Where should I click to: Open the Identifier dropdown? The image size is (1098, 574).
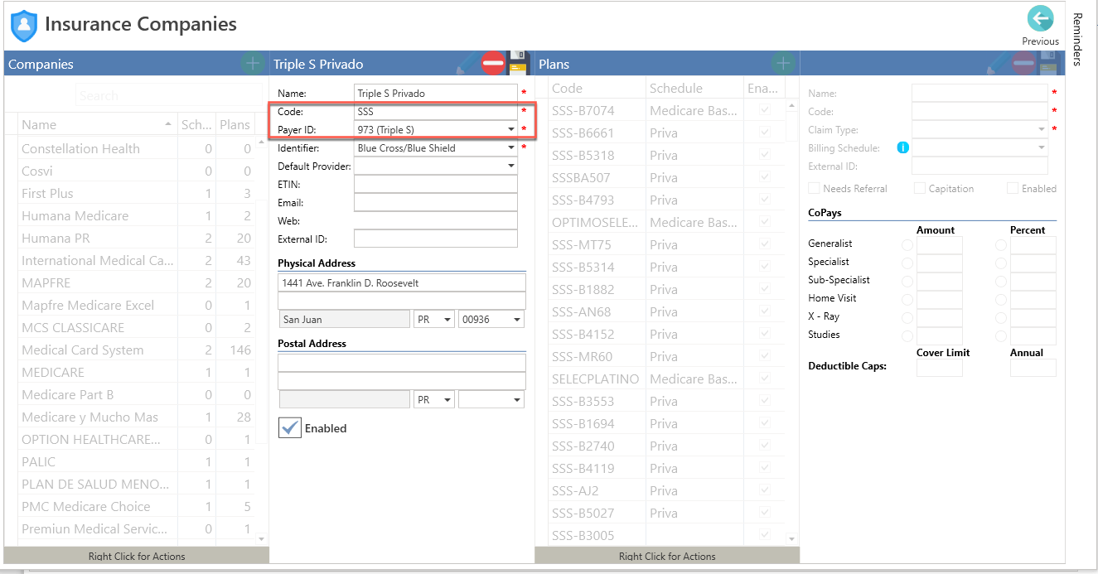tap(510, 147)
